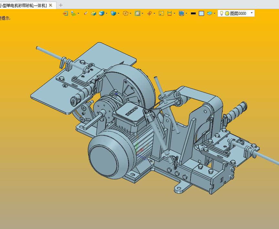Click the red dimension measure icon

click(x=169, y=13)
